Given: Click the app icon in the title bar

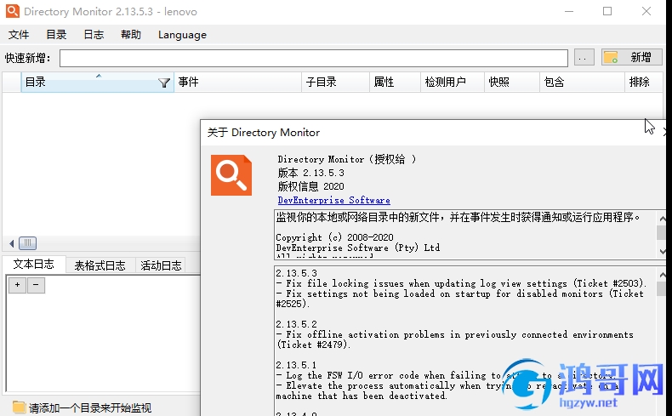Looking at the screenshot, I should [13, 11].
